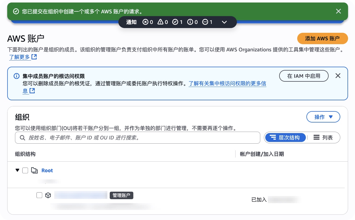Image resolution: width=355 pixels, height=220 pixels.
Task: Check the 管理账户 row checkbox
Action: click(39, 195)
